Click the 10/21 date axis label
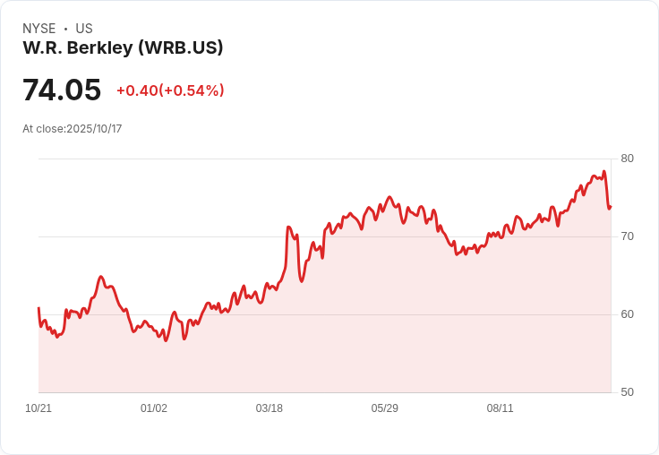 click(39, 408)
